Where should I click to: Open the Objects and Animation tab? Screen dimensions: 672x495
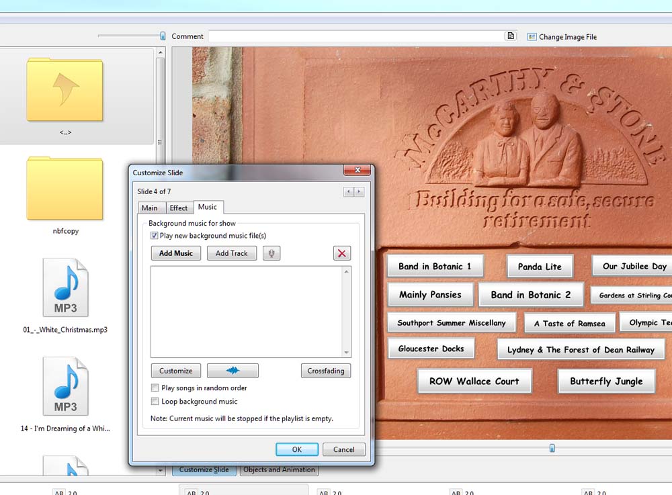279,469
